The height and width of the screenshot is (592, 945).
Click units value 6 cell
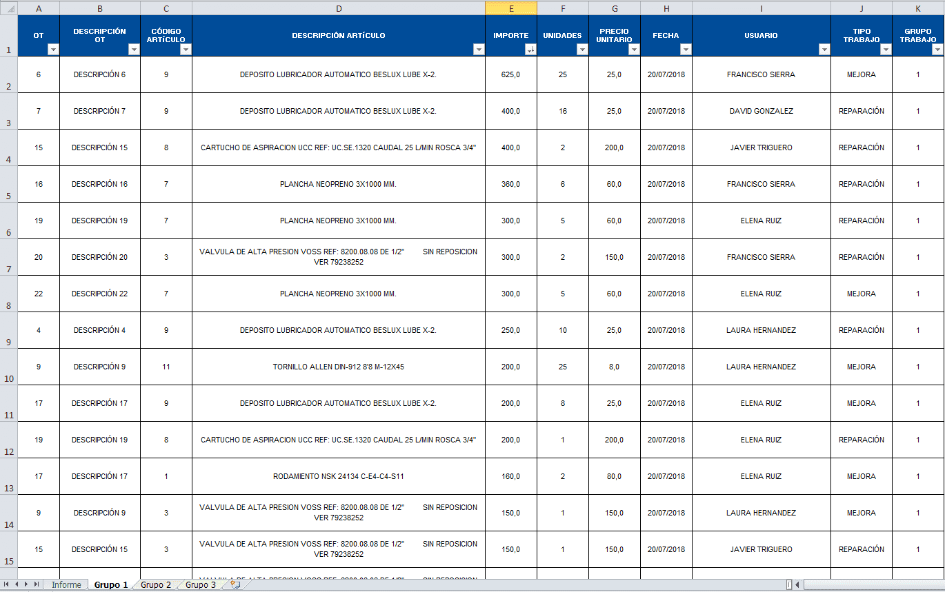(563, 184)
